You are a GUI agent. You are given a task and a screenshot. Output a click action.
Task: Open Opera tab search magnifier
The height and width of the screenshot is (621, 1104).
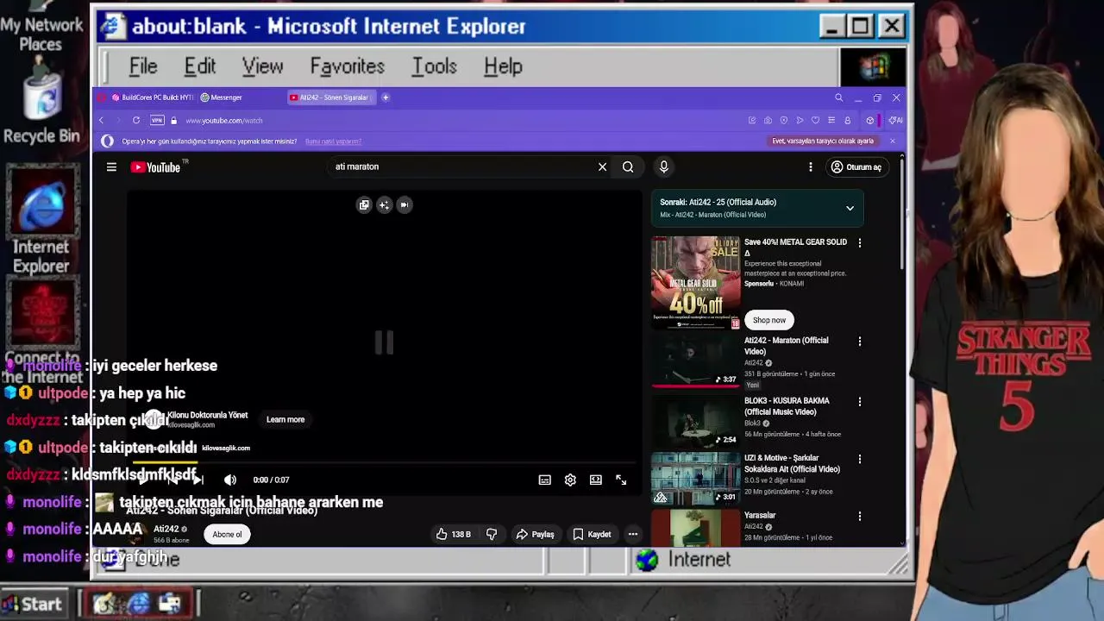pyautogui.click(x=838, y=97)
